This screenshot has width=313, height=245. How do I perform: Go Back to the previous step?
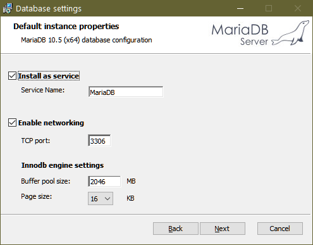(x=176, y=229)
